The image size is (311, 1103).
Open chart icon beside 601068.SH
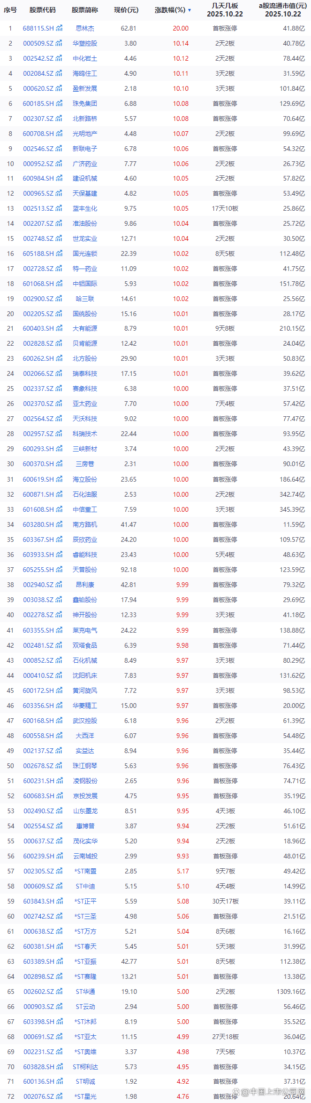(59, 284)
